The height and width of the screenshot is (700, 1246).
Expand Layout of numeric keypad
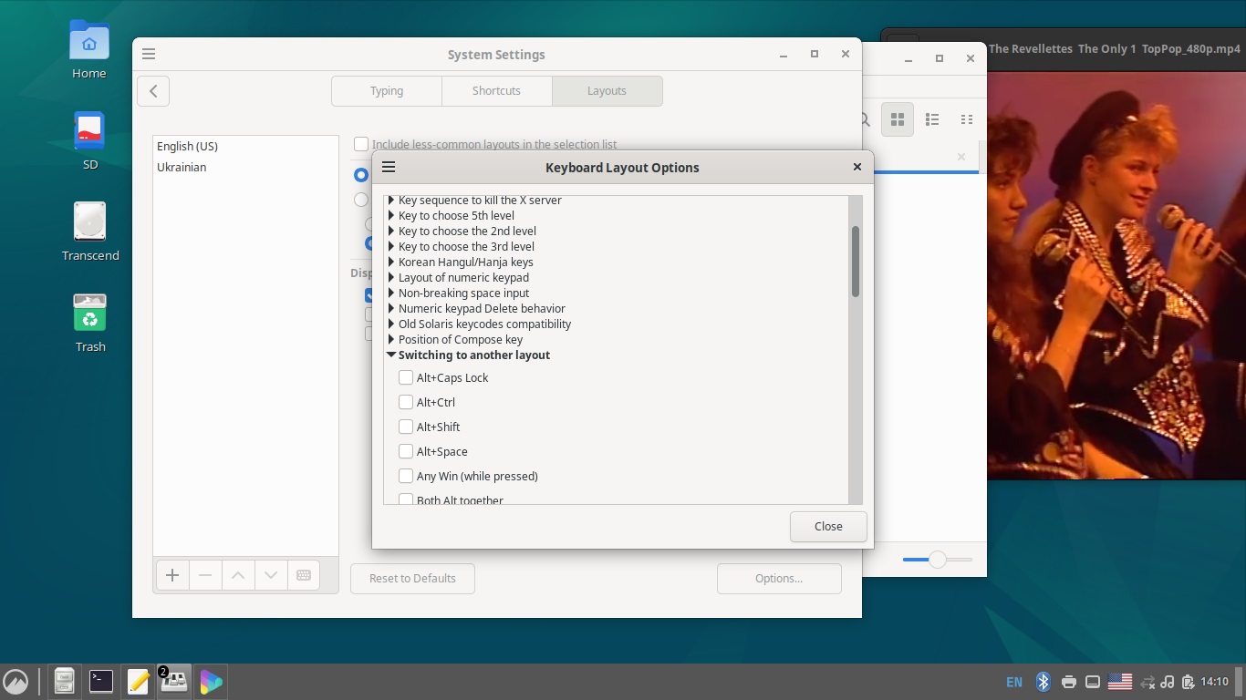pos(391,277)
